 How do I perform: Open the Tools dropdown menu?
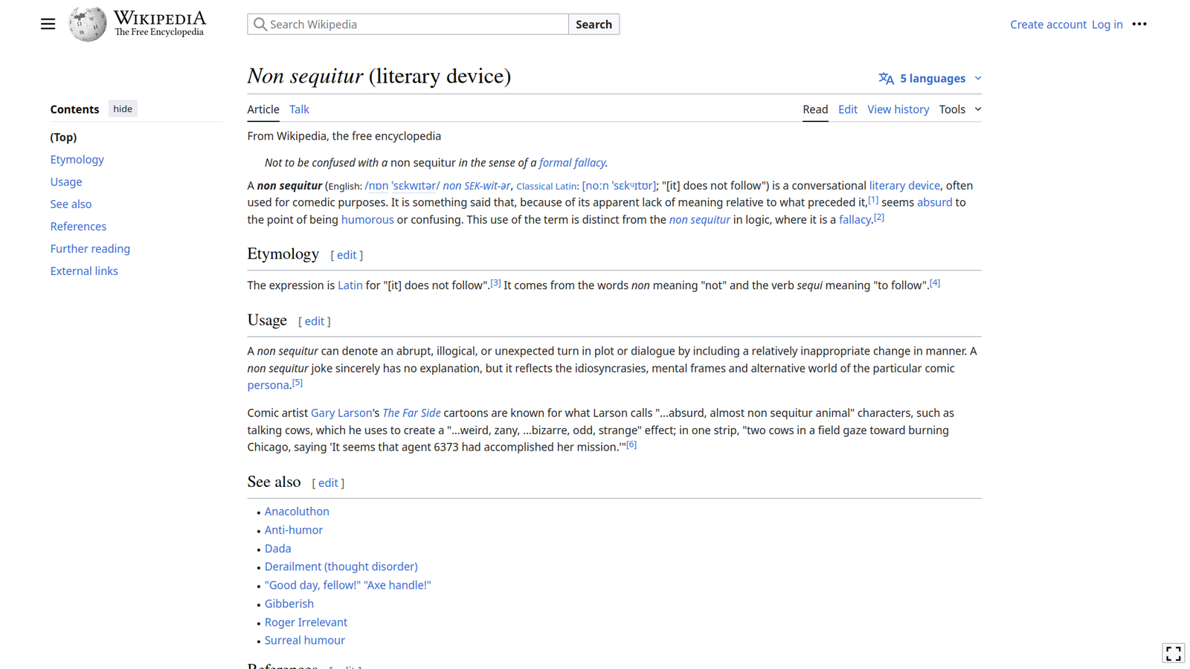click(x=959, y=109)
